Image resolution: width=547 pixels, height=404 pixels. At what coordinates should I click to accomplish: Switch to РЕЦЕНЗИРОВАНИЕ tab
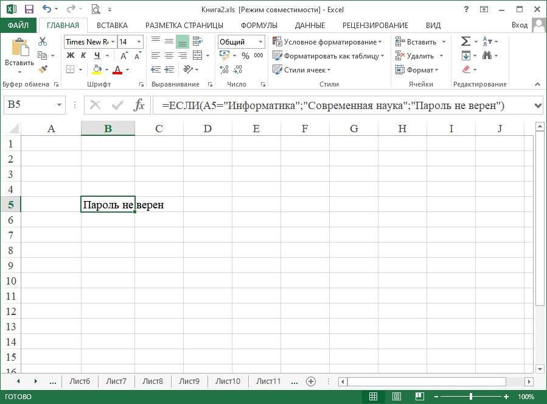click(x=375, y=26)
